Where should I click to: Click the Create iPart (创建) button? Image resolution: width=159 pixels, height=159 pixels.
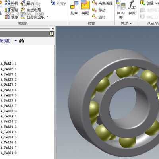click(x=149, y=3)
